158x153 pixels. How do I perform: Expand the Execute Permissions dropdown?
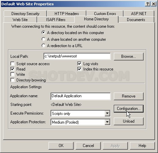pos(107,113)
